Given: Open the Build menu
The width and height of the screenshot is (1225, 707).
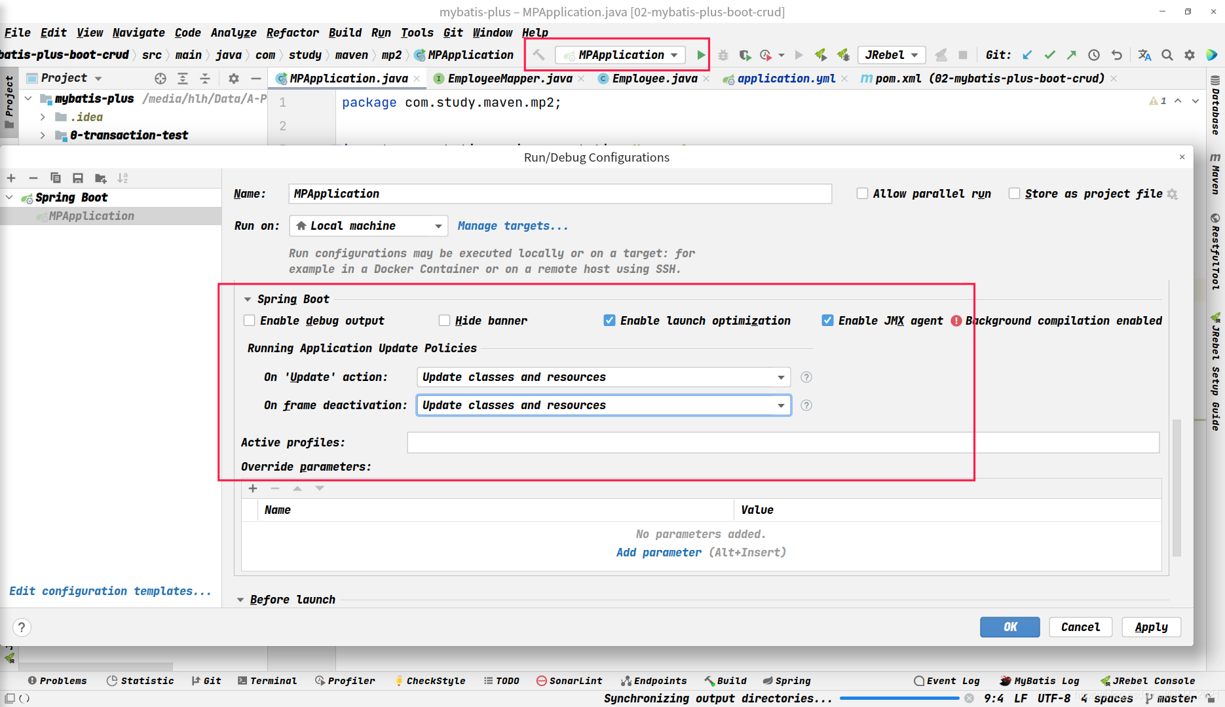Looking at the screenshot, I should click(345, 33).
